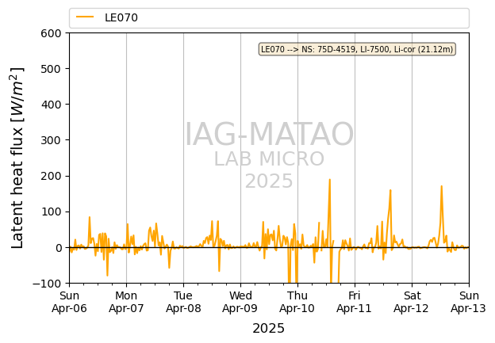The height and width of the screenshot is (343, 495).
Task: Click the y-axis tick label 600
Action: pos(51,33)
